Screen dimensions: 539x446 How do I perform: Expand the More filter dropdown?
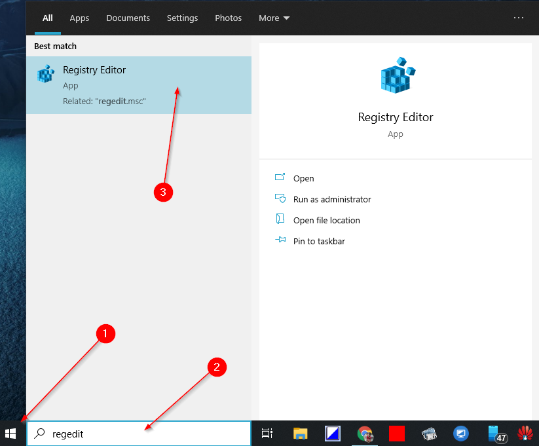274,18
